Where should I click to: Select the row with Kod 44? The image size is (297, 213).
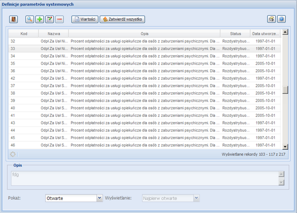click(x=144, y=130)
